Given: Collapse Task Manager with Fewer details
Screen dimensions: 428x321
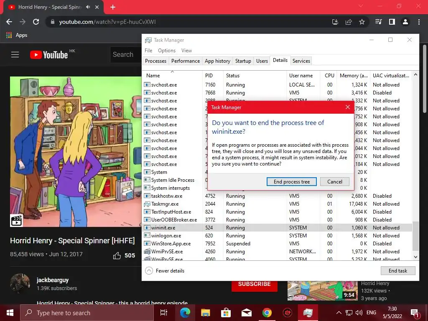Looking at the screenshot, I should (x=165, y=270).
